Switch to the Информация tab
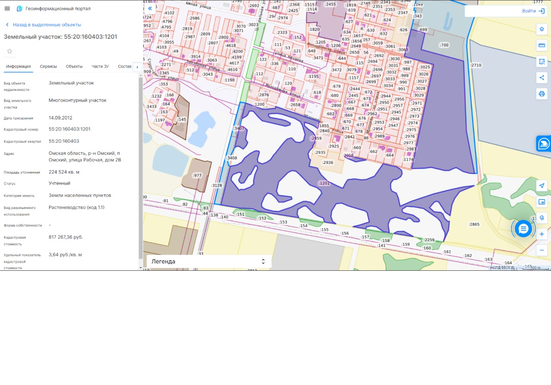Image resolution: width=551 pixels, height=385 pixels. (x=18, y=66)
